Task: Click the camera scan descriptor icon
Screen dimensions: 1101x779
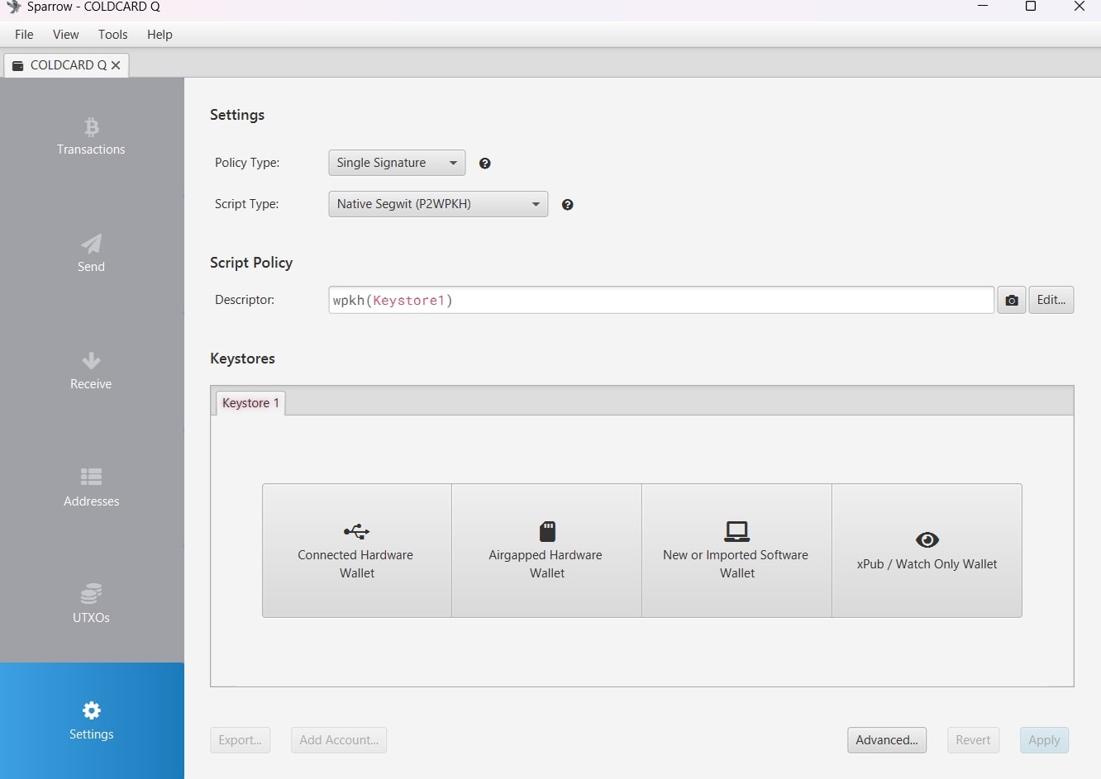Action: [x=1011, y=300]
